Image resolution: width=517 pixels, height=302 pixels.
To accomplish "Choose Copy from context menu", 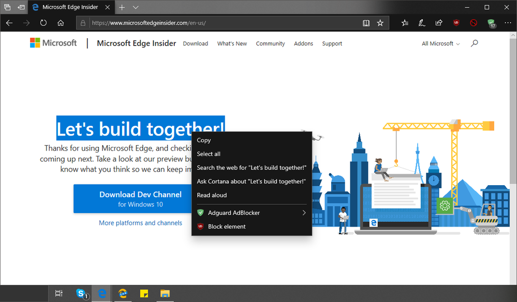I will 252,140.
